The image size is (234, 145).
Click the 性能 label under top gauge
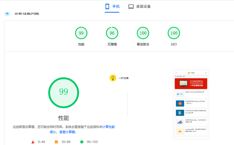[x=81, y=44]
